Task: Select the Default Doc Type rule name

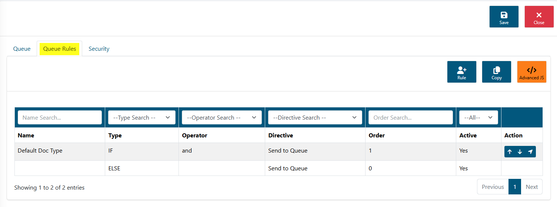Action: (40, 151)
